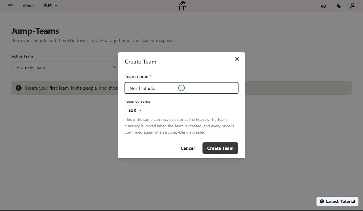Screen dimensions: 363x211
Task: Click the kangaroo IT logo
Action: coord(181,6)
